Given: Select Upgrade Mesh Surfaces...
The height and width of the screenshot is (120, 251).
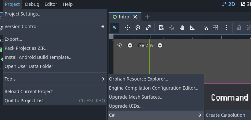Looking at the screenshot, I should pos(156,97).
